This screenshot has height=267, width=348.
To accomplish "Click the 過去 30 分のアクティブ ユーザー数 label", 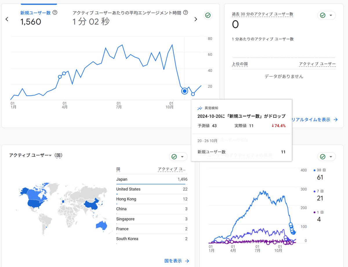I will (x=262, y=14).
